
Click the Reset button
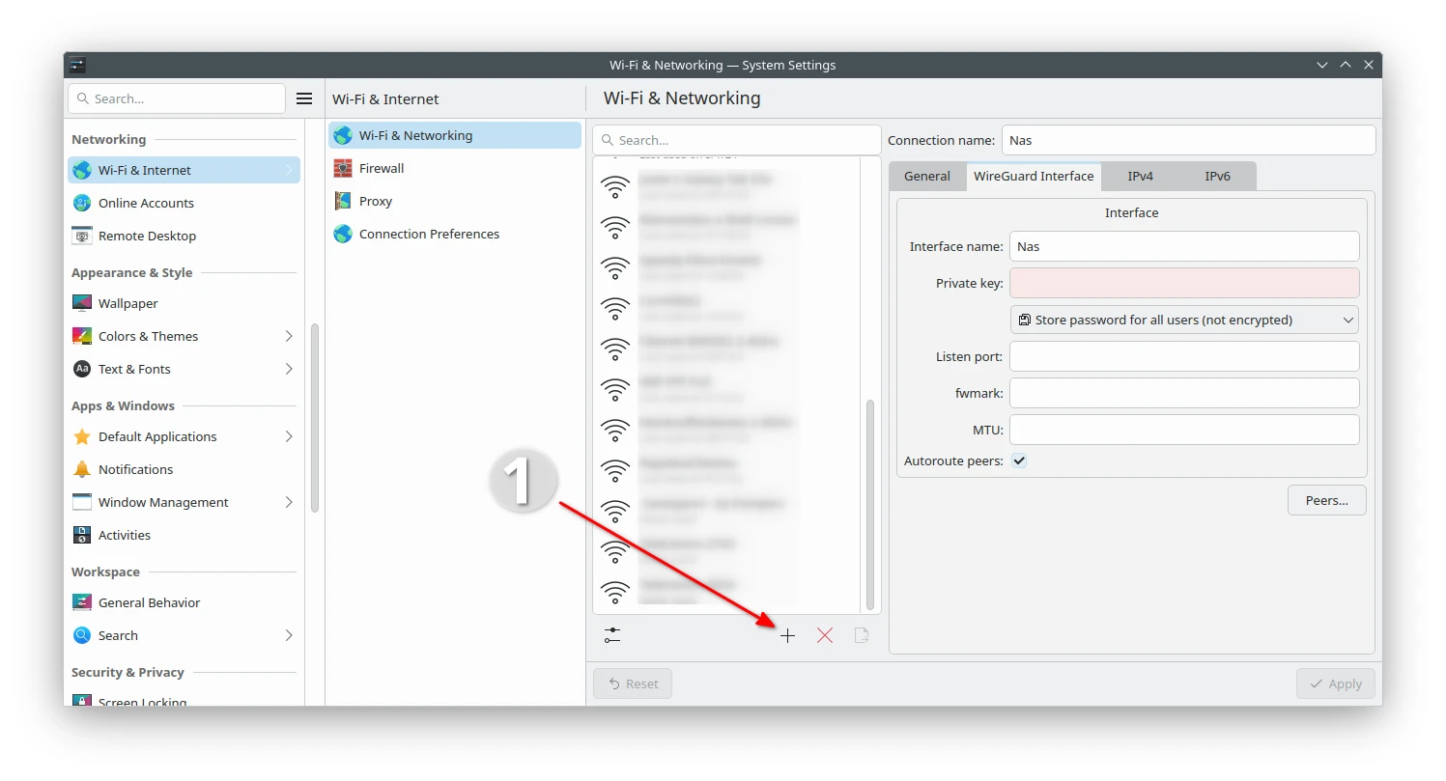[633, 683]
